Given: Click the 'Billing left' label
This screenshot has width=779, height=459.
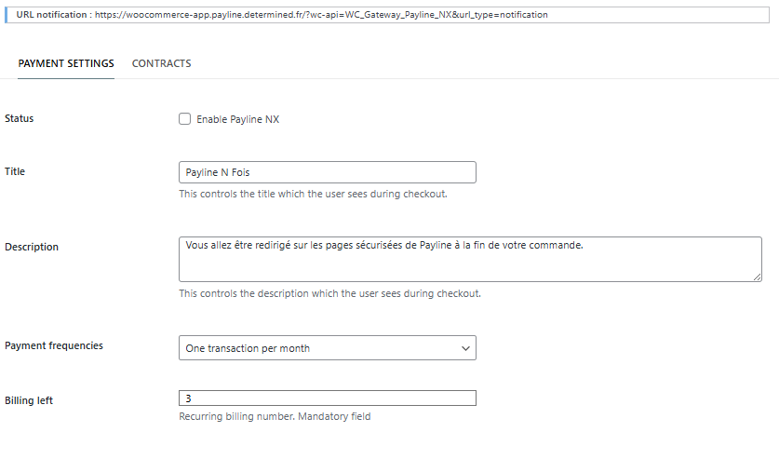Looking at the screenshot, I should pyautogui.click(x=29, y=399).
